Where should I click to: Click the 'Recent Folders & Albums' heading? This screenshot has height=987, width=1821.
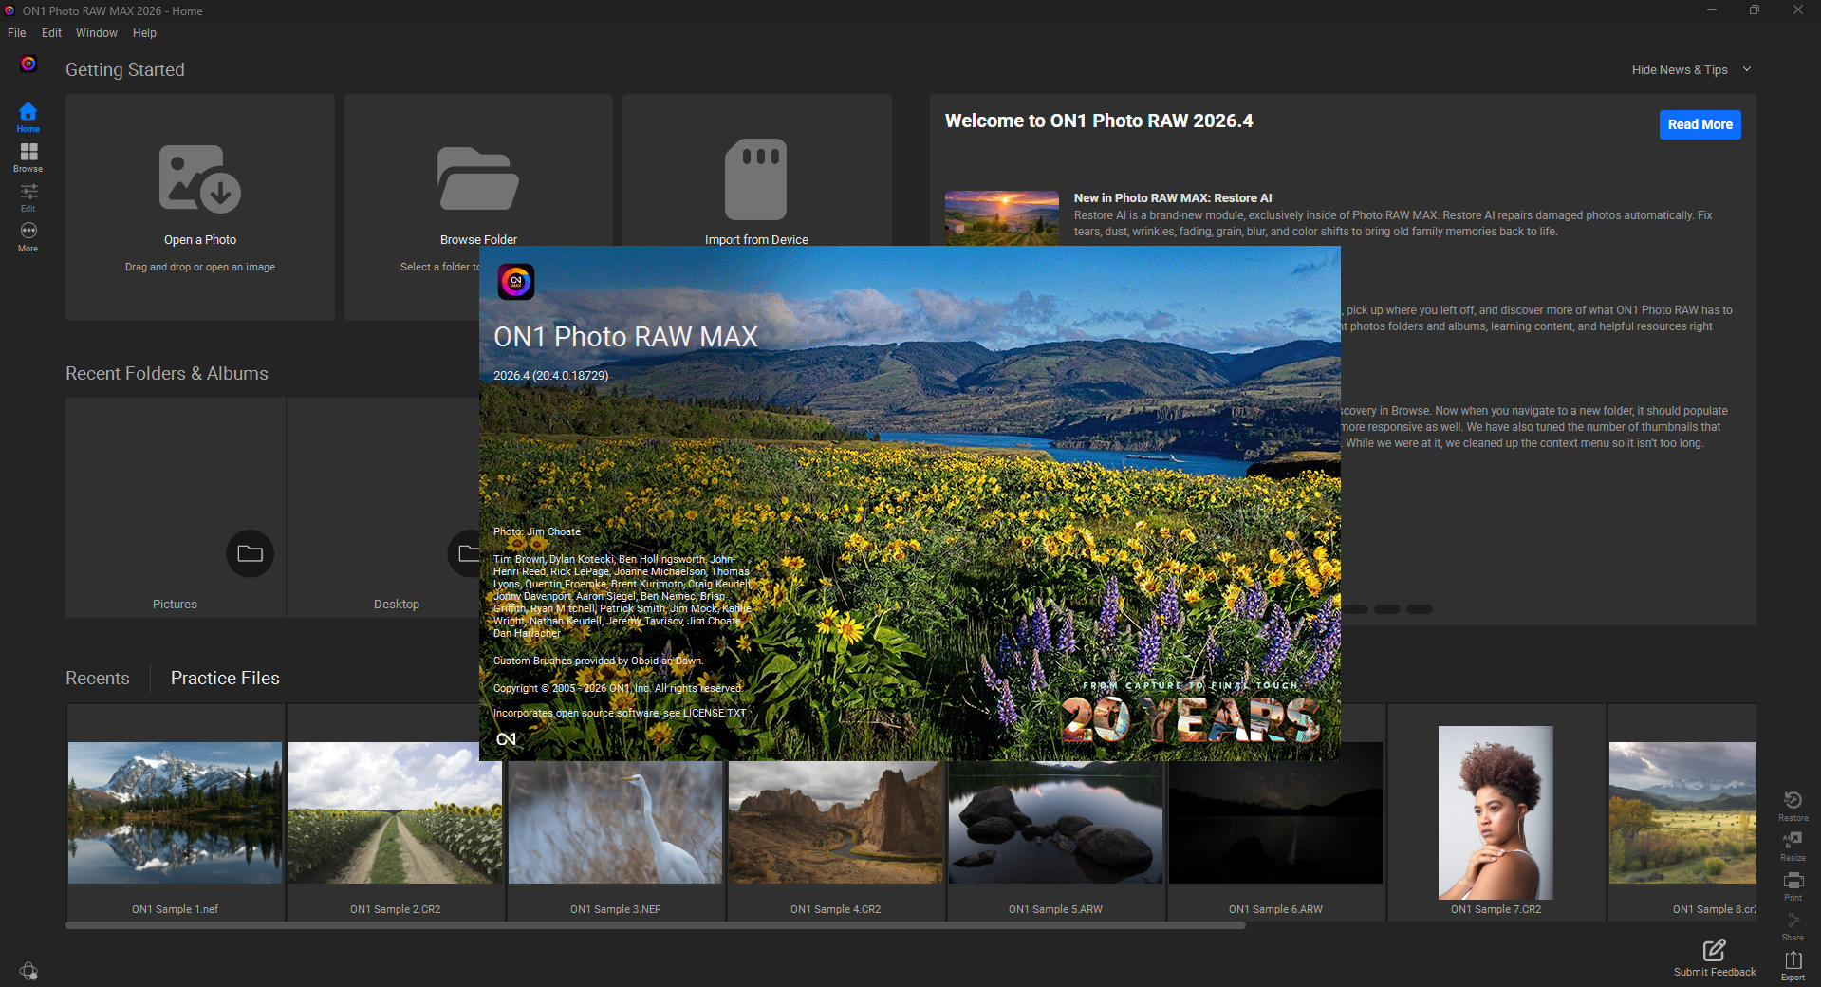coord(167,373)
